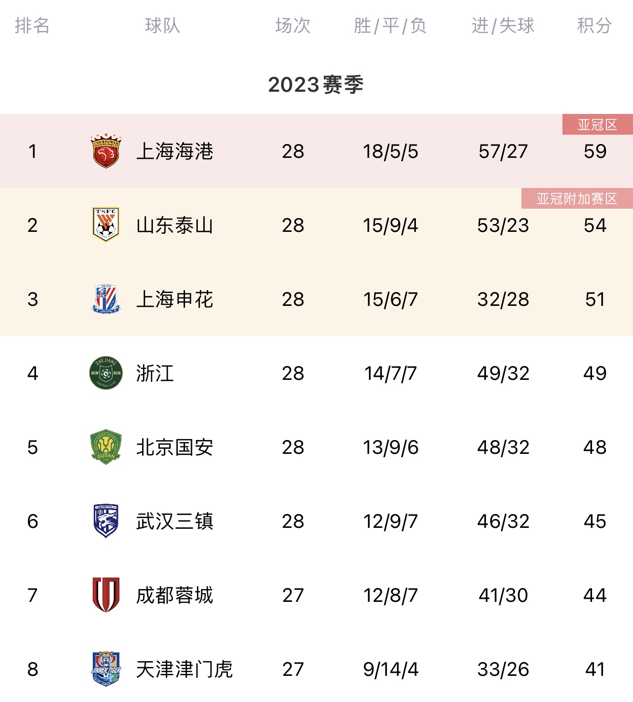Click the Shandong Taishan (山东泰山) team crest
The image size is (633, 702).
pyautogui.click(x=106, y=225)
